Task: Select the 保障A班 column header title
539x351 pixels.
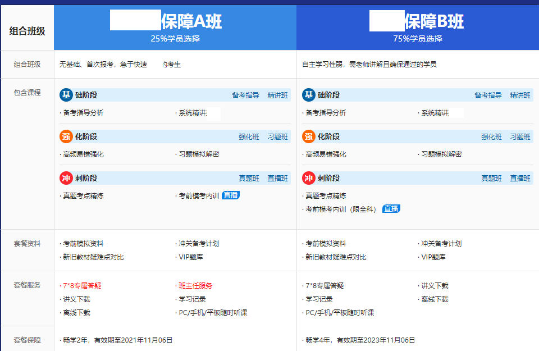Action: click(x=191, y=21)
